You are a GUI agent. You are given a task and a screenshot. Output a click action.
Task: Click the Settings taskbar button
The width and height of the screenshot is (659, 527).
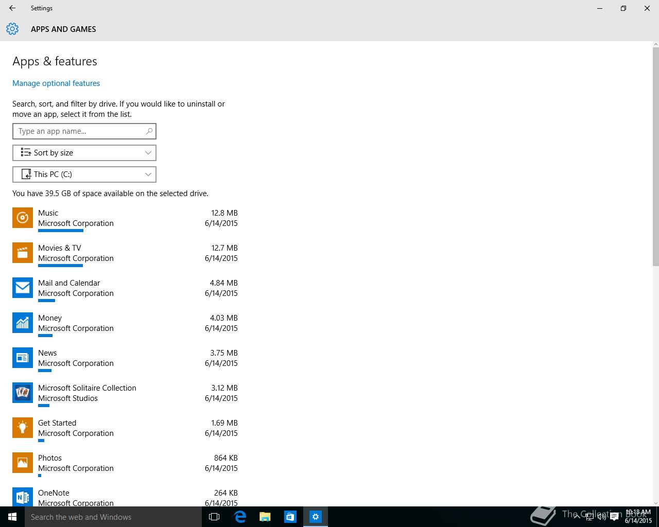pos(315,517)
